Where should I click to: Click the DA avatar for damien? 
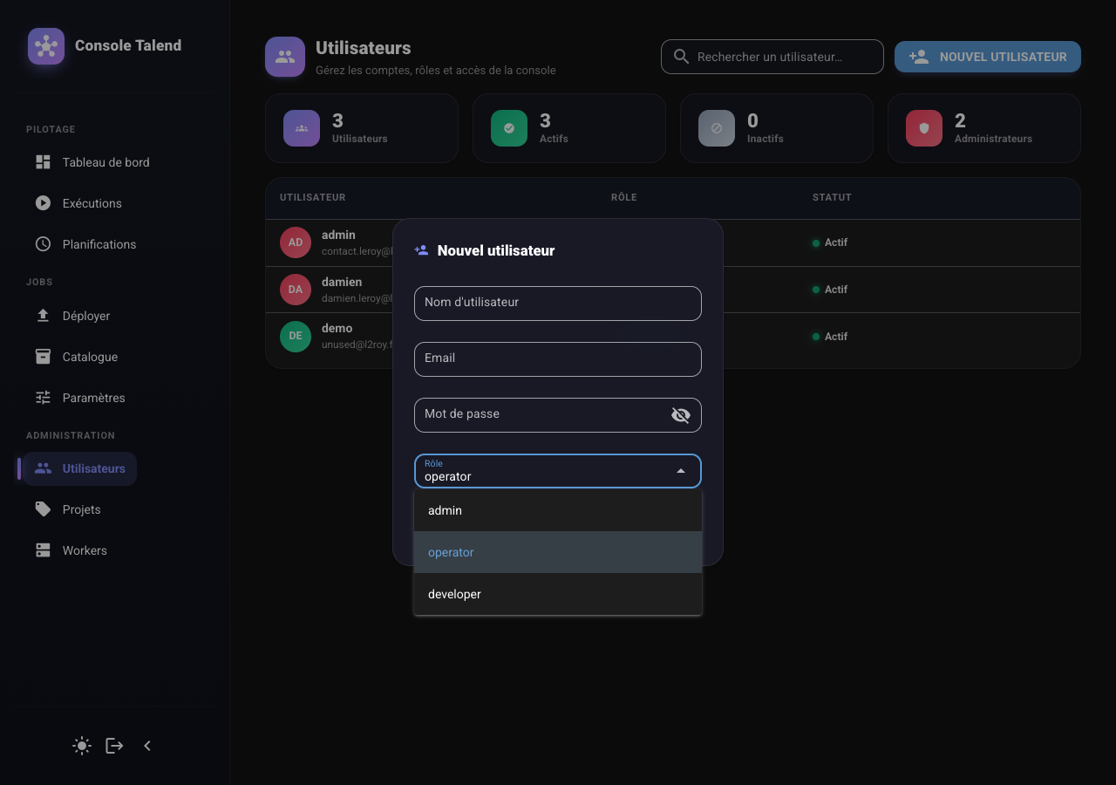pos(296,290)
